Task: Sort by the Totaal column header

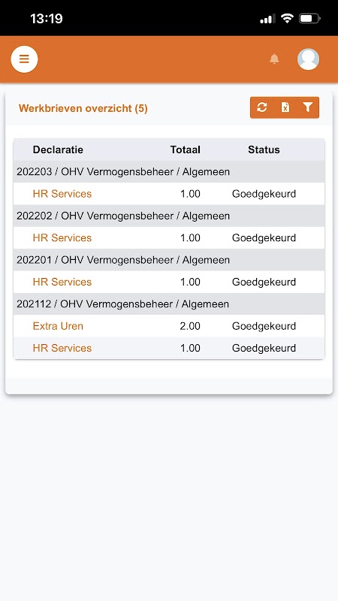Action: [185, 149]
